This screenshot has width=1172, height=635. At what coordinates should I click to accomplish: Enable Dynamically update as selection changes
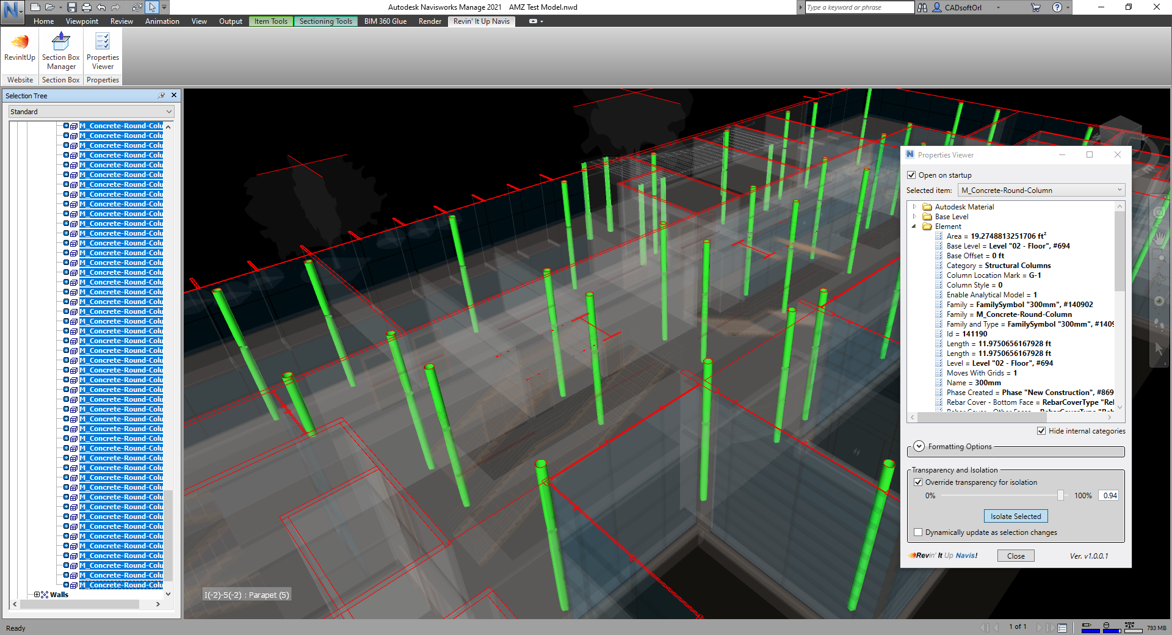(x=918, y=532)
